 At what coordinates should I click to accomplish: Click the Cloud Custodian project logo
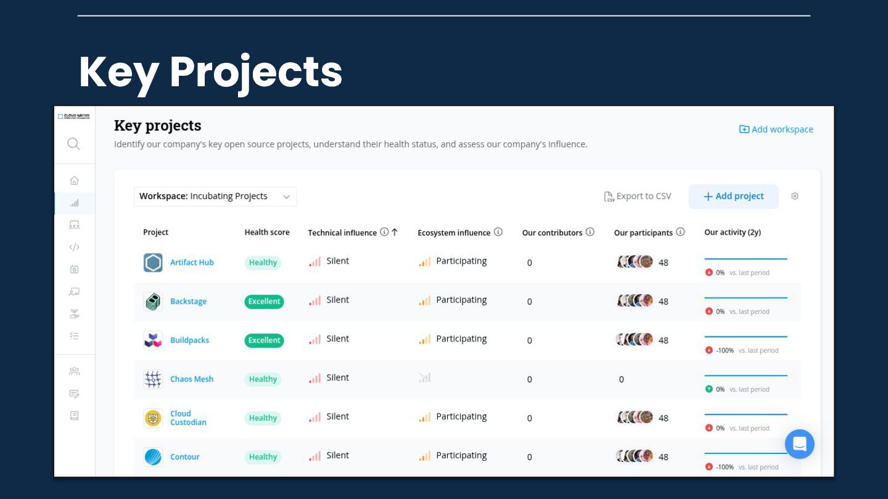[153, 418]
